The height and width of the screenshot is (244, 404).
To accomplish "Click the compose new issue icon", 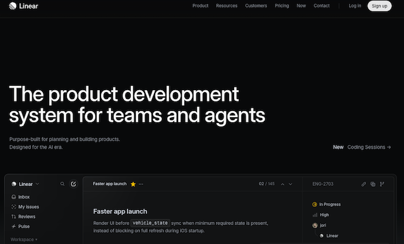I will [73, 183].
